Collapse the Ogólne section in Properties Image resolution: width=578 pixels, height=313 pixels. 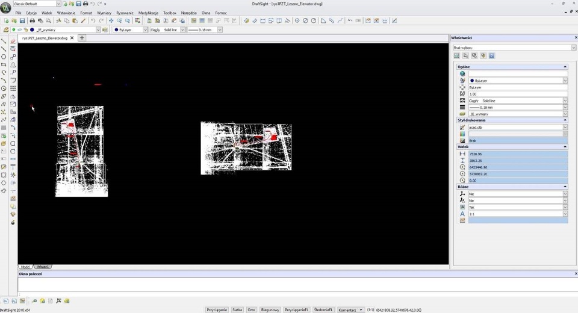[565, 67]
